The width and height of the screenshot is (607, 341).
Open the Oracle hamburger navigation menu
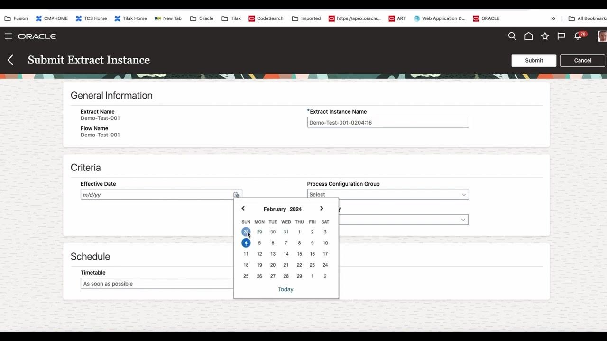[x=8, y=36]
